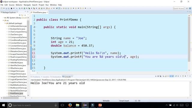Click the Coverage run icon
This screenshot has width=192, height=108.
tap(29, 8)
